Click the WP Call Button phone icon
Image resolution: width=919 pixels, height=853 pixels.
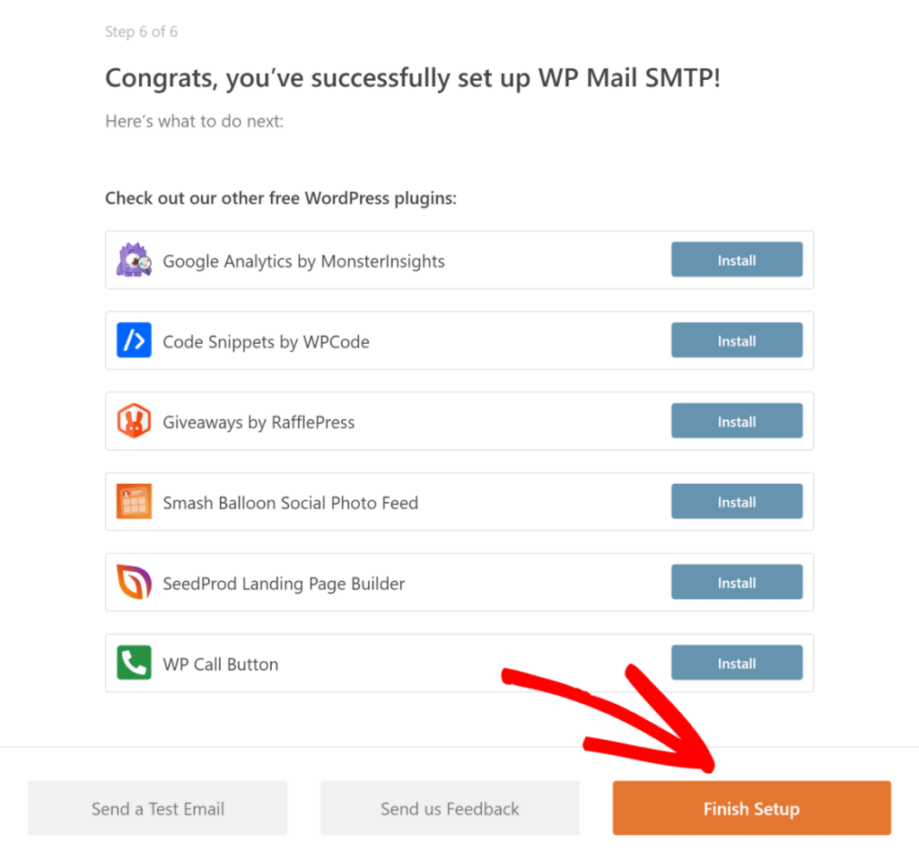134,663
